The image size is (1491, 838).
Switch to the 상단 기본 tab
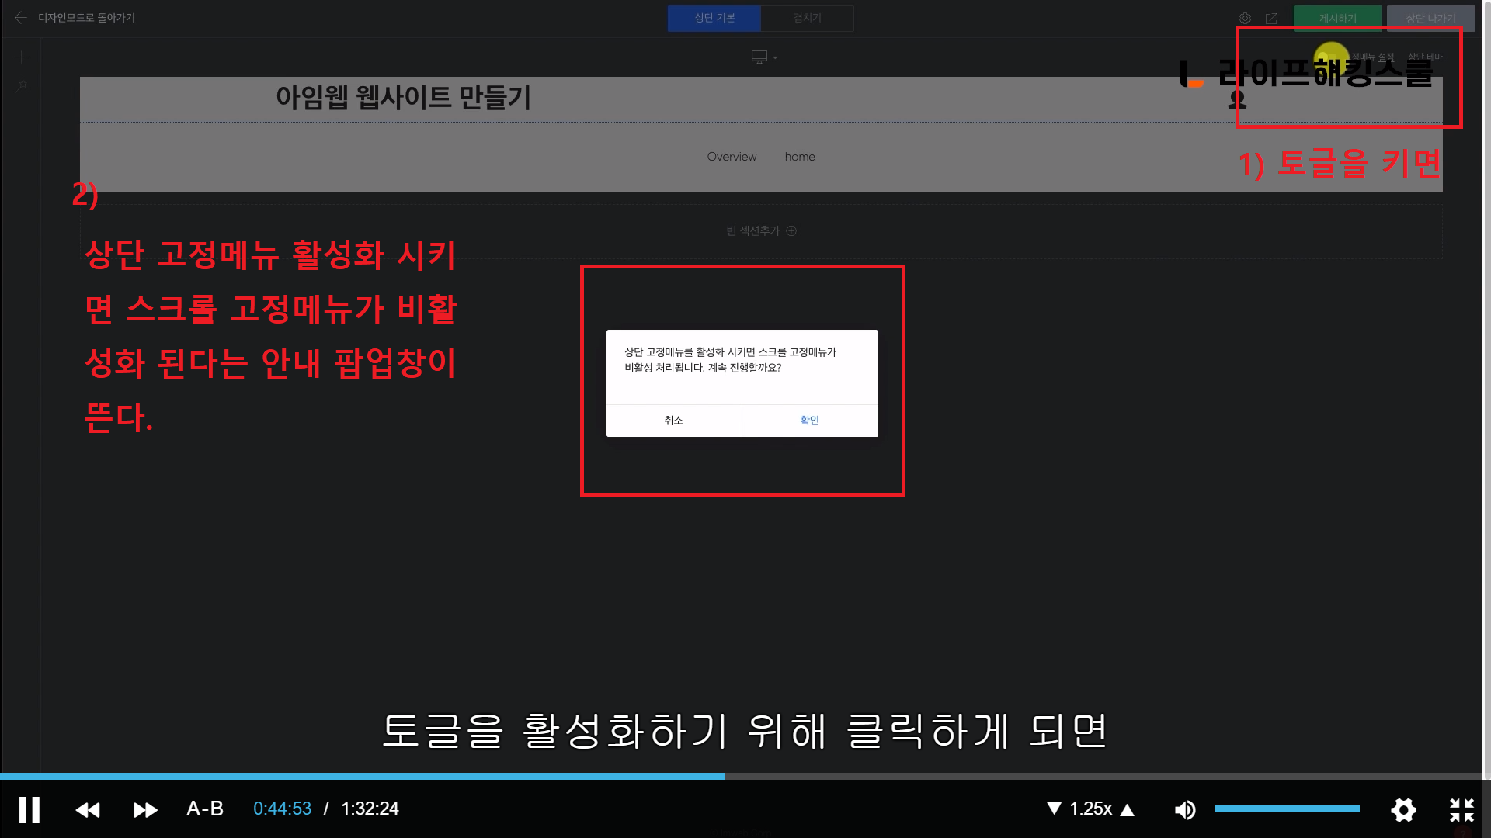[714, 18]
